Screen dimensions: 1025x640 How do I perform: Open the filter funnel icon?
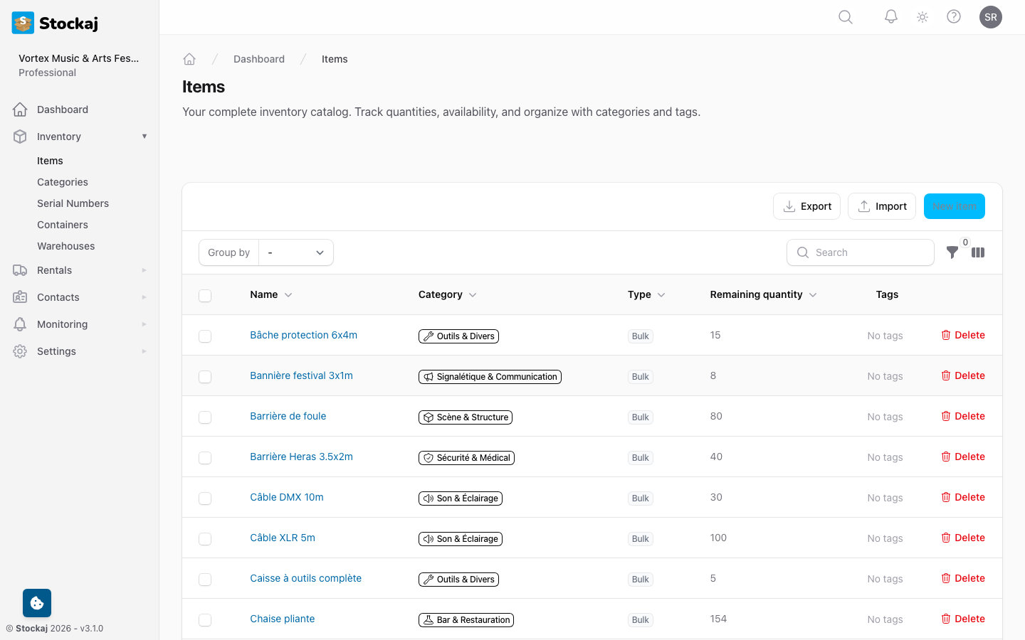pos(952,252)
